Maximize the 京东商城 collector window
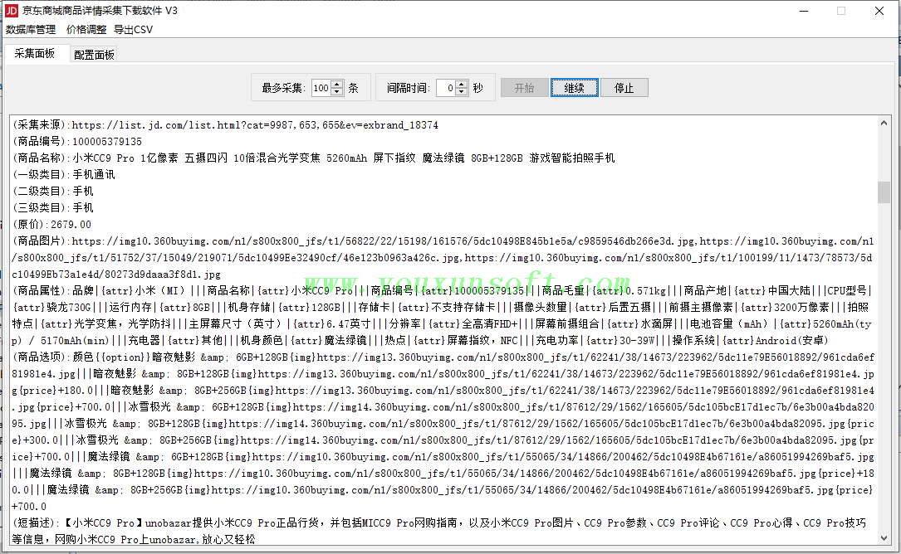 point(841,11)
